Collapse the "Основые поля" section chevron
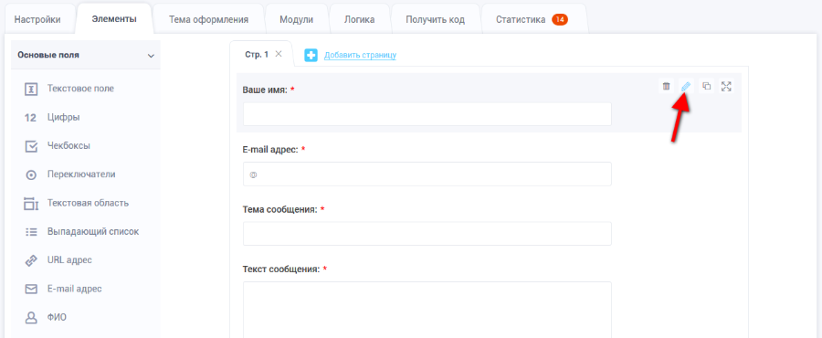Image resolution: width=822 pixels, height=338 pixels. click(151, 56)
